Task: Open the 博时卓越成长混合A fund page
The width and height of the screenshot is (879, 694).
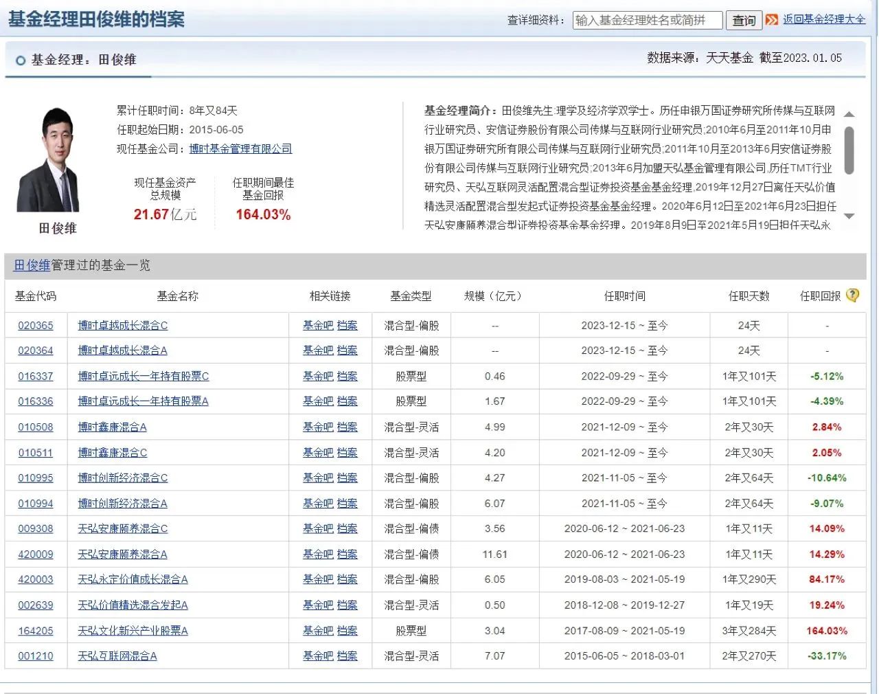Action: [x=122, y=350]
